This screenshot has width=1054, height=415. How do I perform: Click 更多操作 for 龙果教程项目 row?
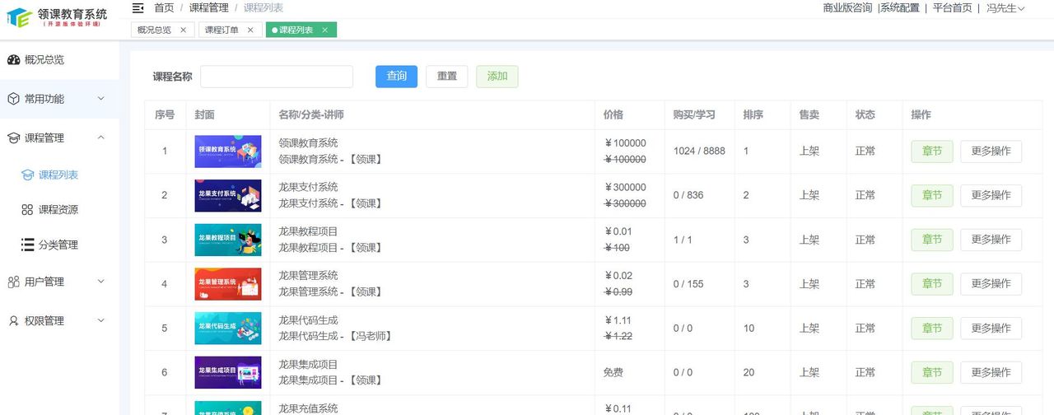pos(991,240)
